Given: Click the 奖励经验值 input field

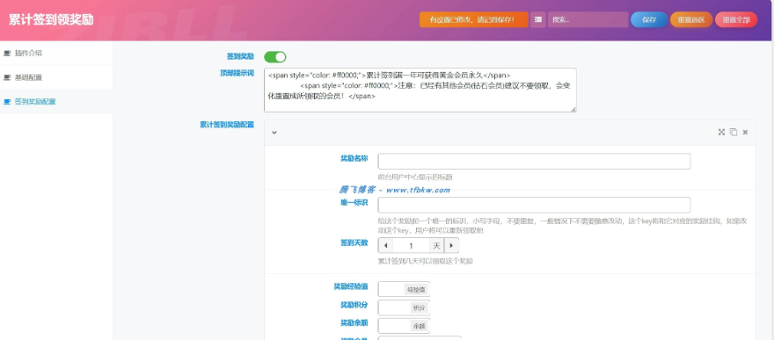Looking at the screenshot, I should coord(391,289).
